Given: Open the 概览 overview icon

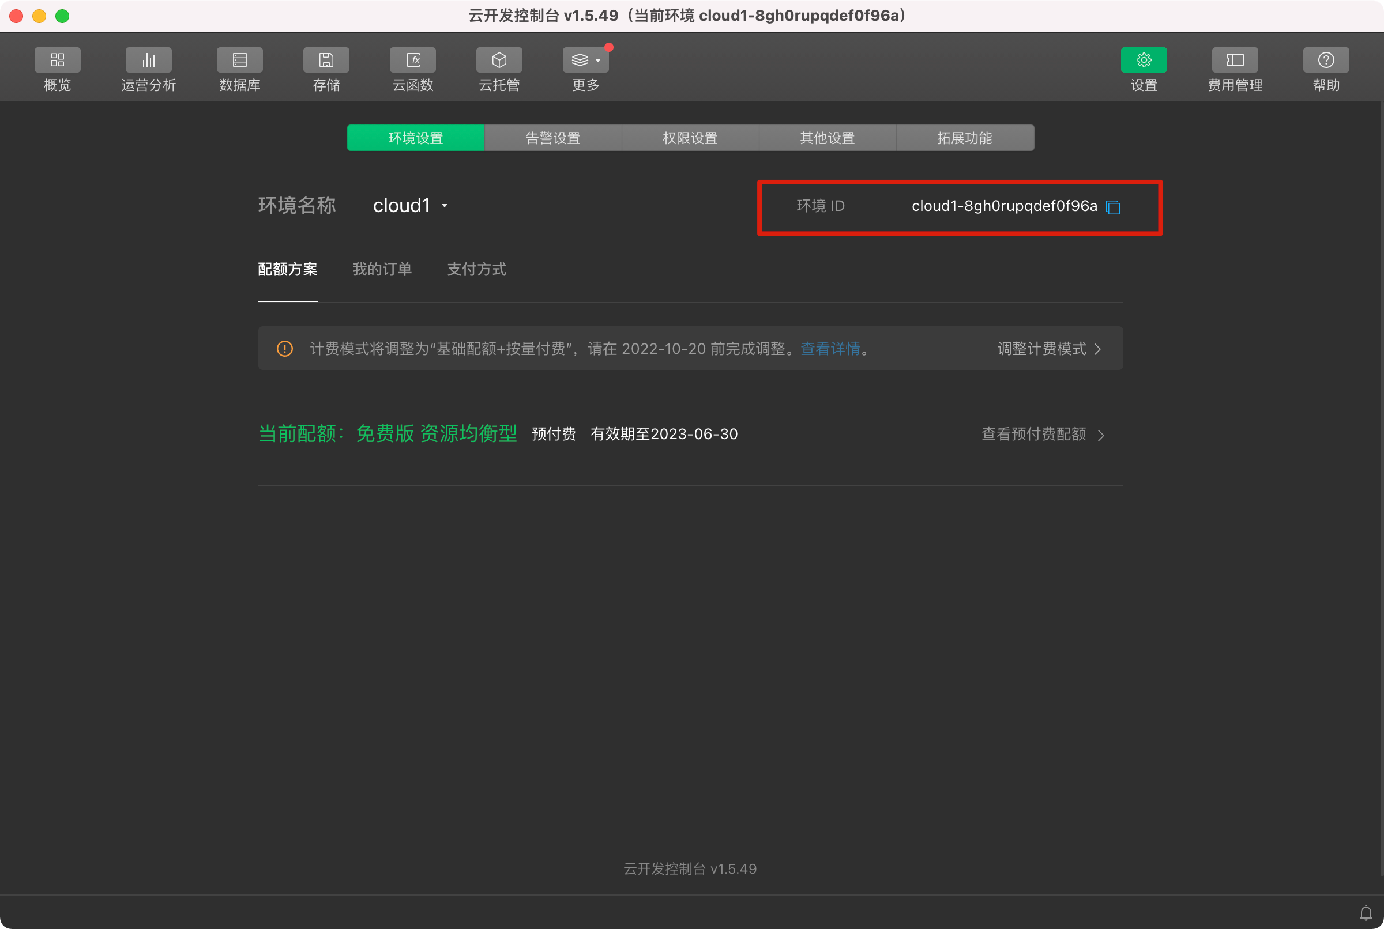Looking at the screenshot, I should (x=58, y=60).
